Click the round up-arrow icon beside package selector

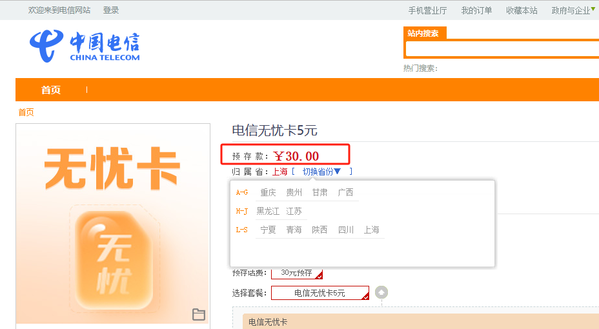click(381, 292)
